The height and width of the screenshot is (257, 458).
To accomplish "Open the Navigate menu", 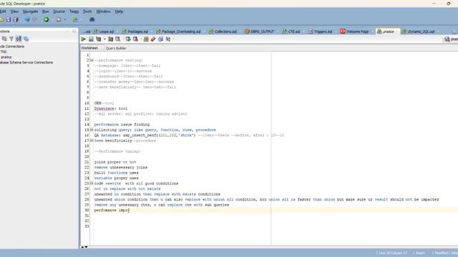I will click(x=30, y=11).
